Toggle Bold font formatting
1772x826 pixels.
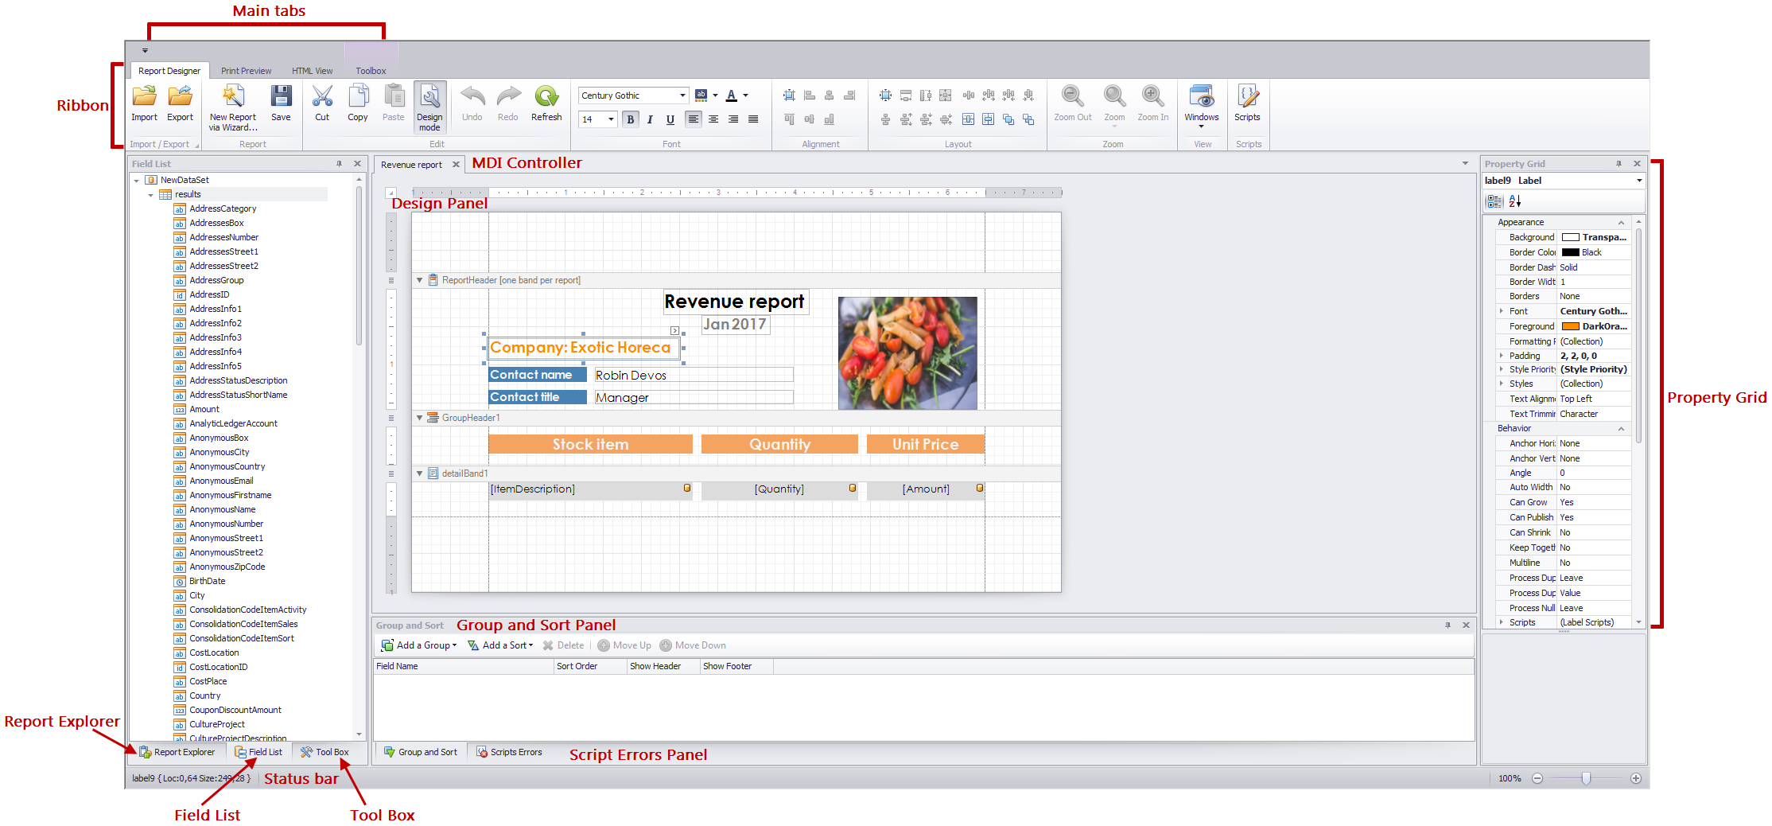[631, 119]
